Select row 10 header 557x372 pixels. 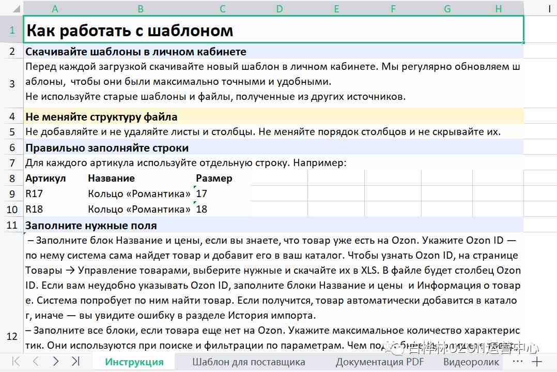(12, 209)
